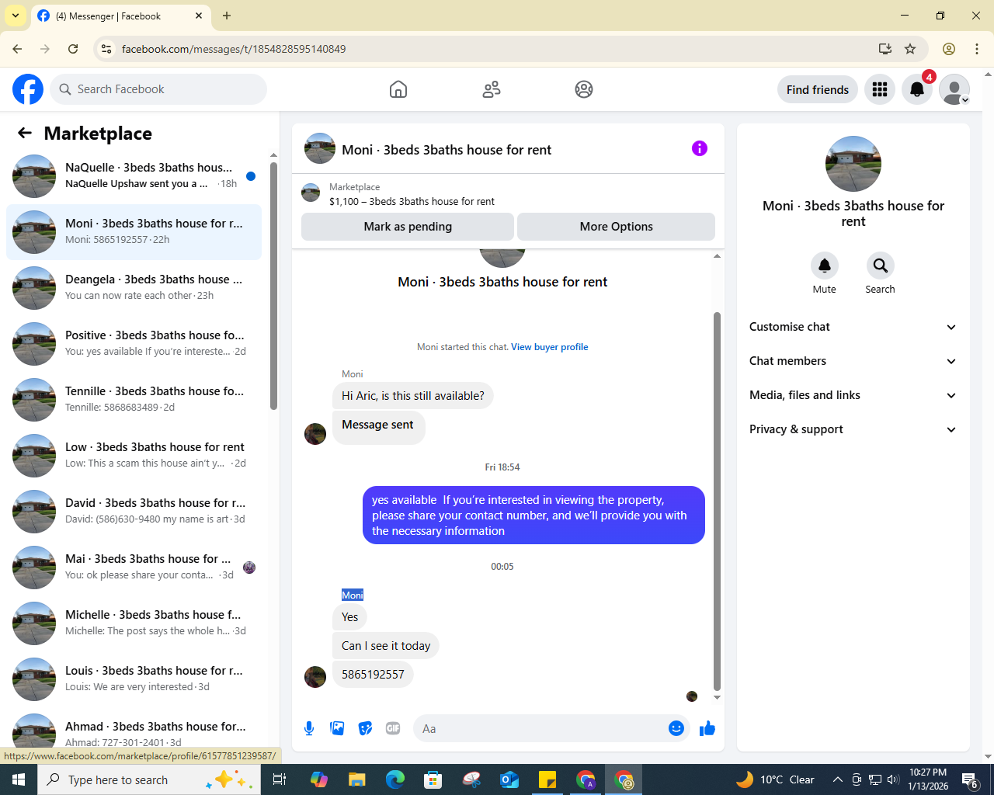
Task: Expand Media, files and links section
Action: 853,395
